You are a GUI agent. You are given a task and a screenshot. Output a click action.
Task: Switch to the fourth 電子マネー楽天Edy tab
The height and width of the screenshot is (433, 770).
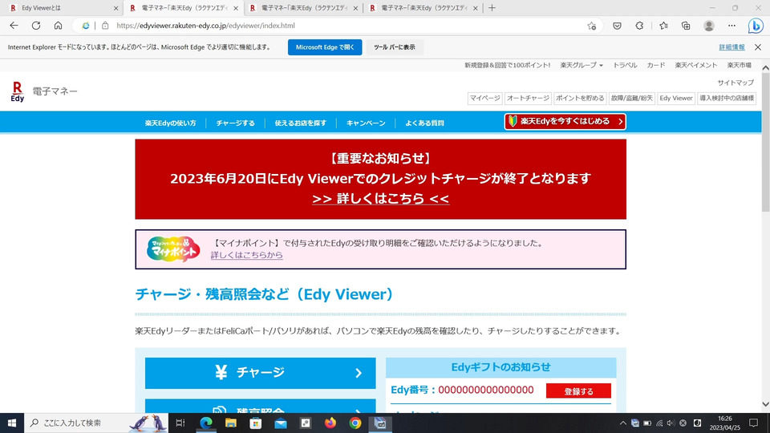(x=424, y=8)
